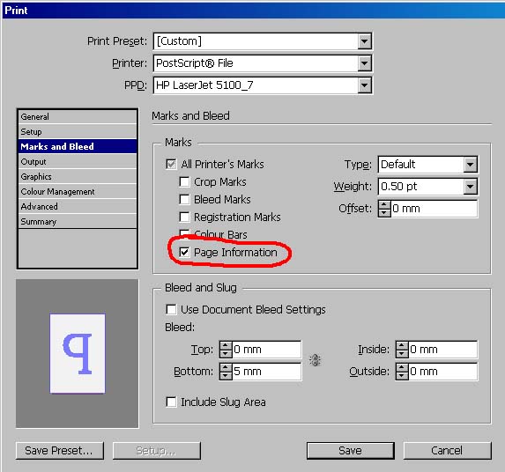This screenshot has width=505, height=472.
Task: Click the Save Preset button
Action: [60, 451]
